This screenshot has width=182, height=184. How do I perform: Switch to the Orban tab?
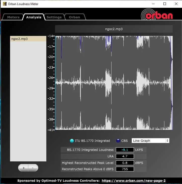pos(75,17)
